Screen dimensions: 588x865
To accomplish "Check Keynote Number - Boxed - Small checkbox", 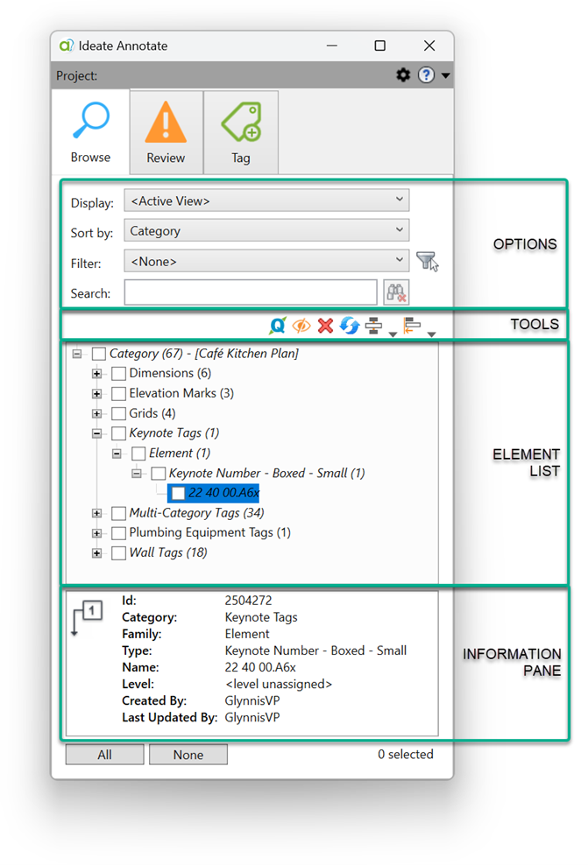I will point(159,474).
